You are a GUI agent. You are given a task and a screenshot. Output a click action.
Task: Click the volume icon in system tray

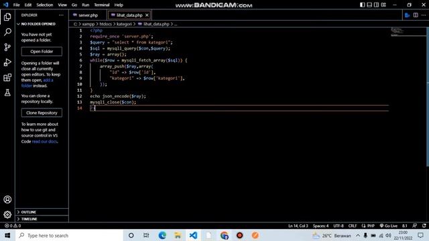[x=388, y=235]
